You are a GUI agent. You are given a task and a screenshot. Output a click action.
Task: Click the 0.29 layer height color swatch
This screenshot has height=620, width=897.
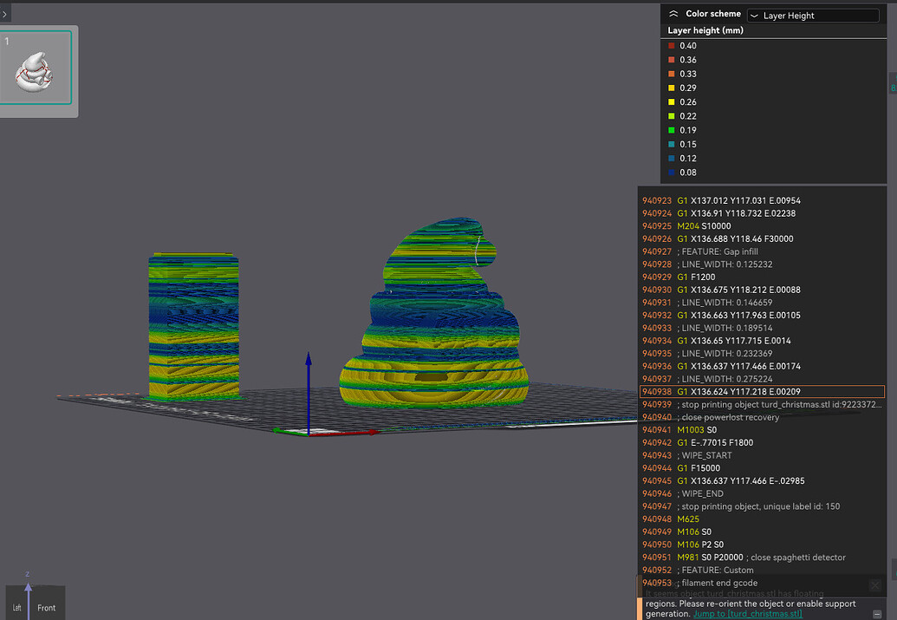pos(672,88)
